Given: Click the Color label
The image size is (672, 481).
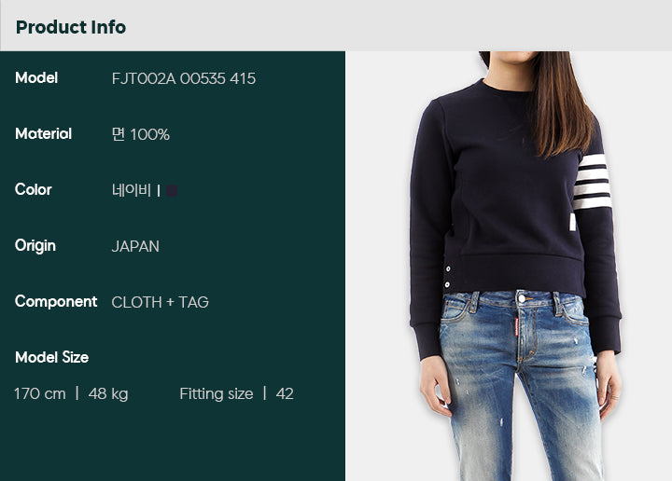Looking at the screenshot, I should click(34, 189).
